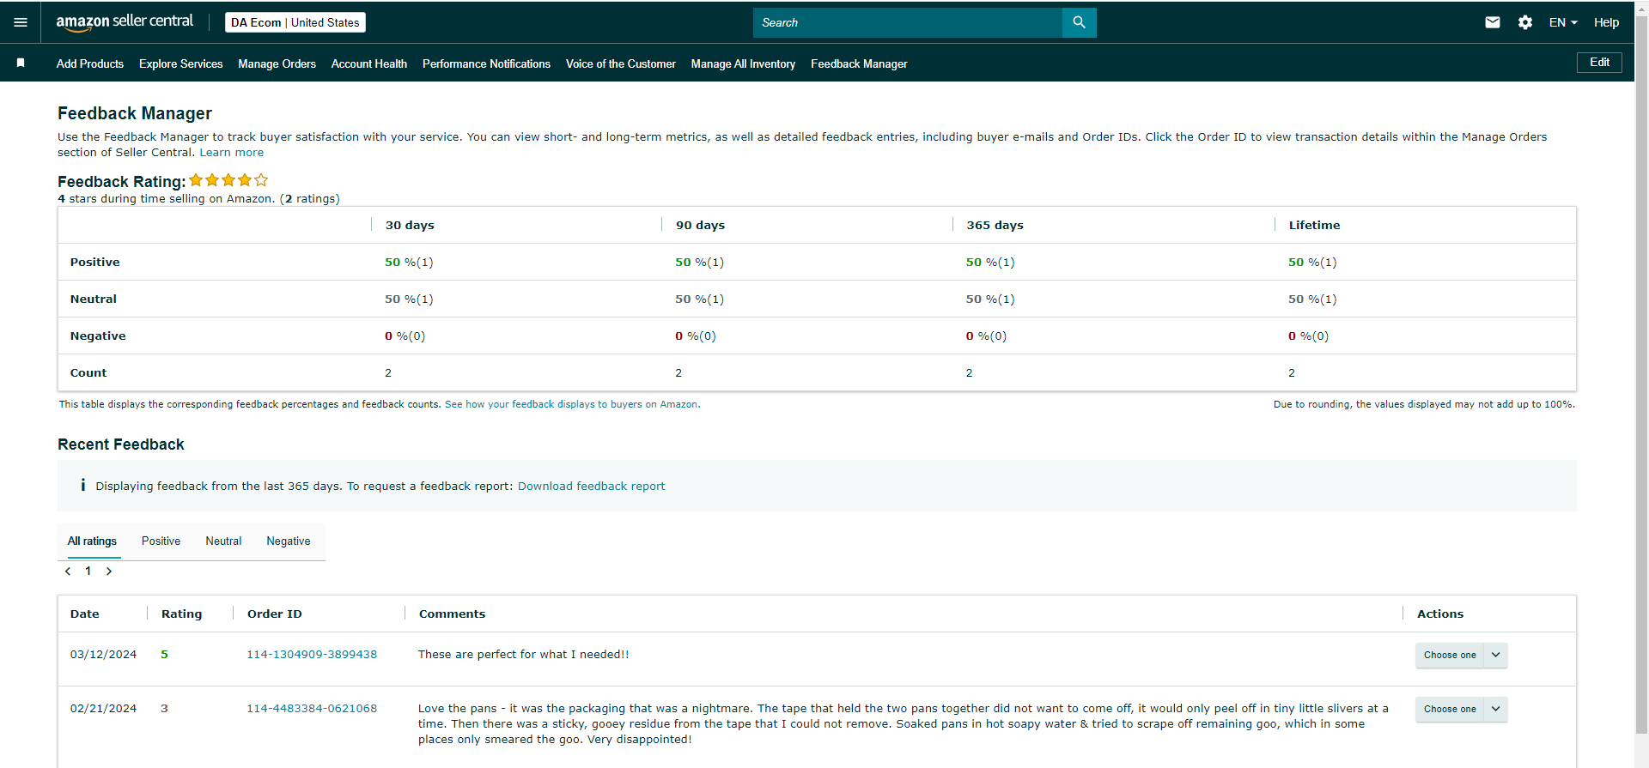1649x768 pixels.
Task: Click the search magnifier button
Action: [x=1079, y=22]
